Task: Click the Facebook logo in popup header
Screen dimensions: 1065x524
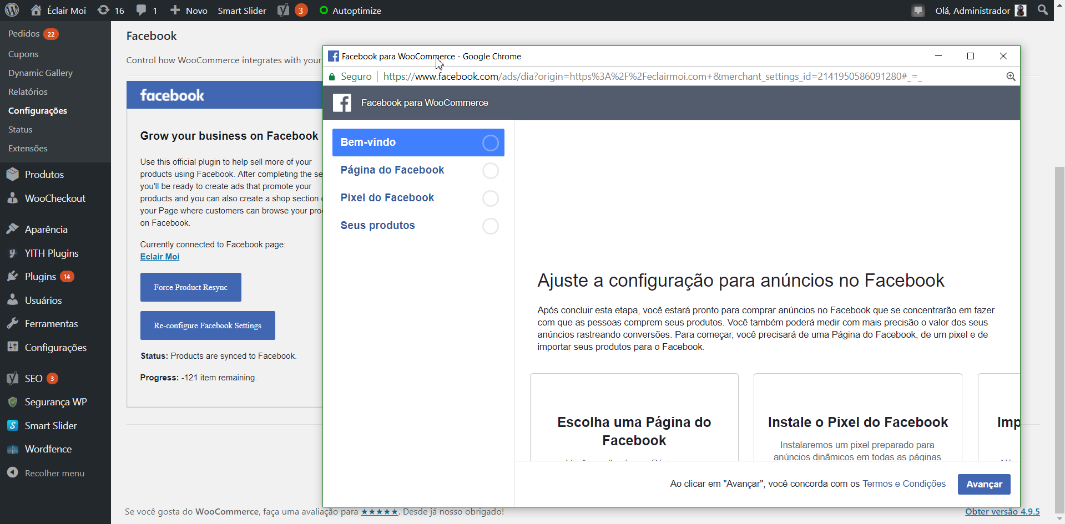Action: pyautogui.click(x=342, y=103)
